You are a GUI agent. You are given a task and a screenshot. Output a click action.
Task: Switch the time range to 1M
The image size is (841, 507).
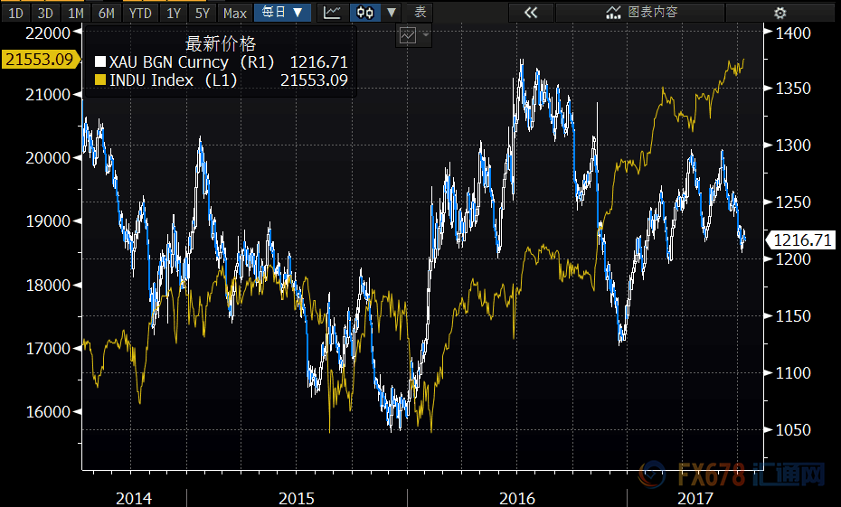tap(76, 13)
